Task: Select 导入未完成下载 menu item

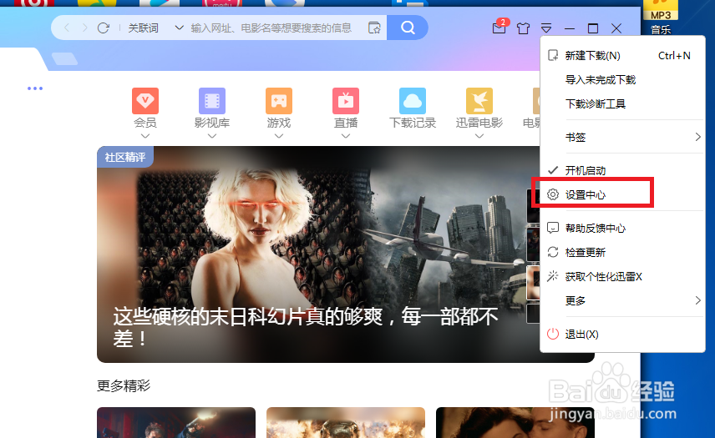Action: coord(622,80)
